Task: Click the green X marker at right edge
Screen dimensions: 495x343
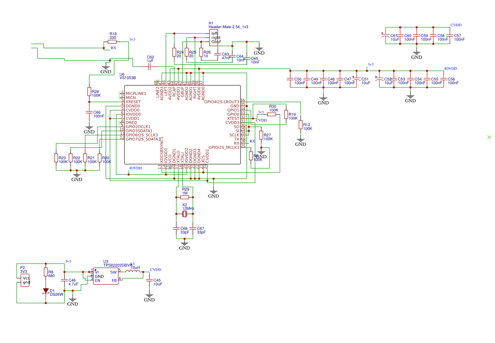Action: [489, 137]
